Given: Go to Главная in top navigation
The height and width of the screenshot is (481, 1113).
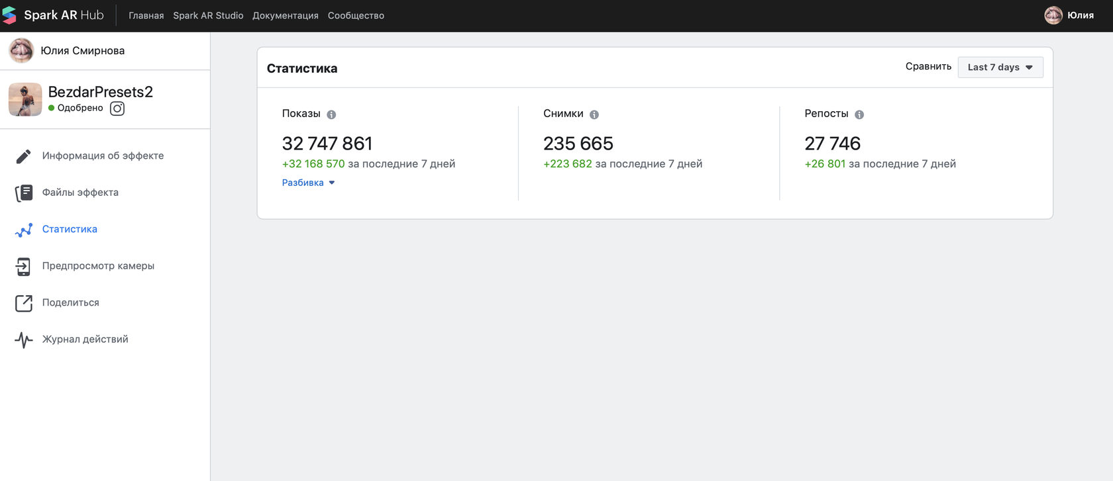Looking at the screenshot, I should click(x=146, y=15).
